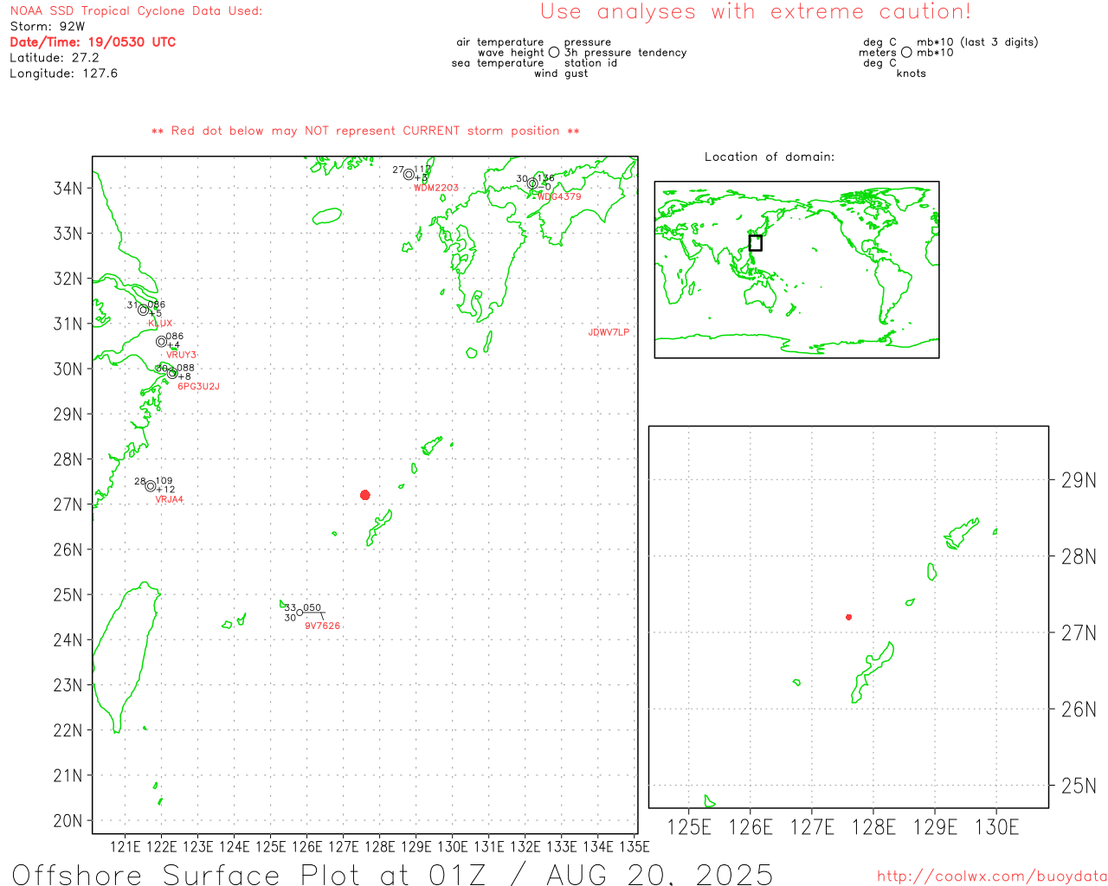Click the 'Longitude: 127.6' text
This screenshot has height=886, width=1108.
tap(63, 74)
